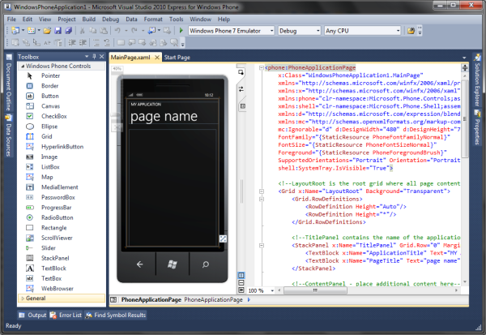The height and width of the screenshot is (335, 486).
Task: Collapse the StackPanel TitlePanel code block
Action: (x=262, y=245)
